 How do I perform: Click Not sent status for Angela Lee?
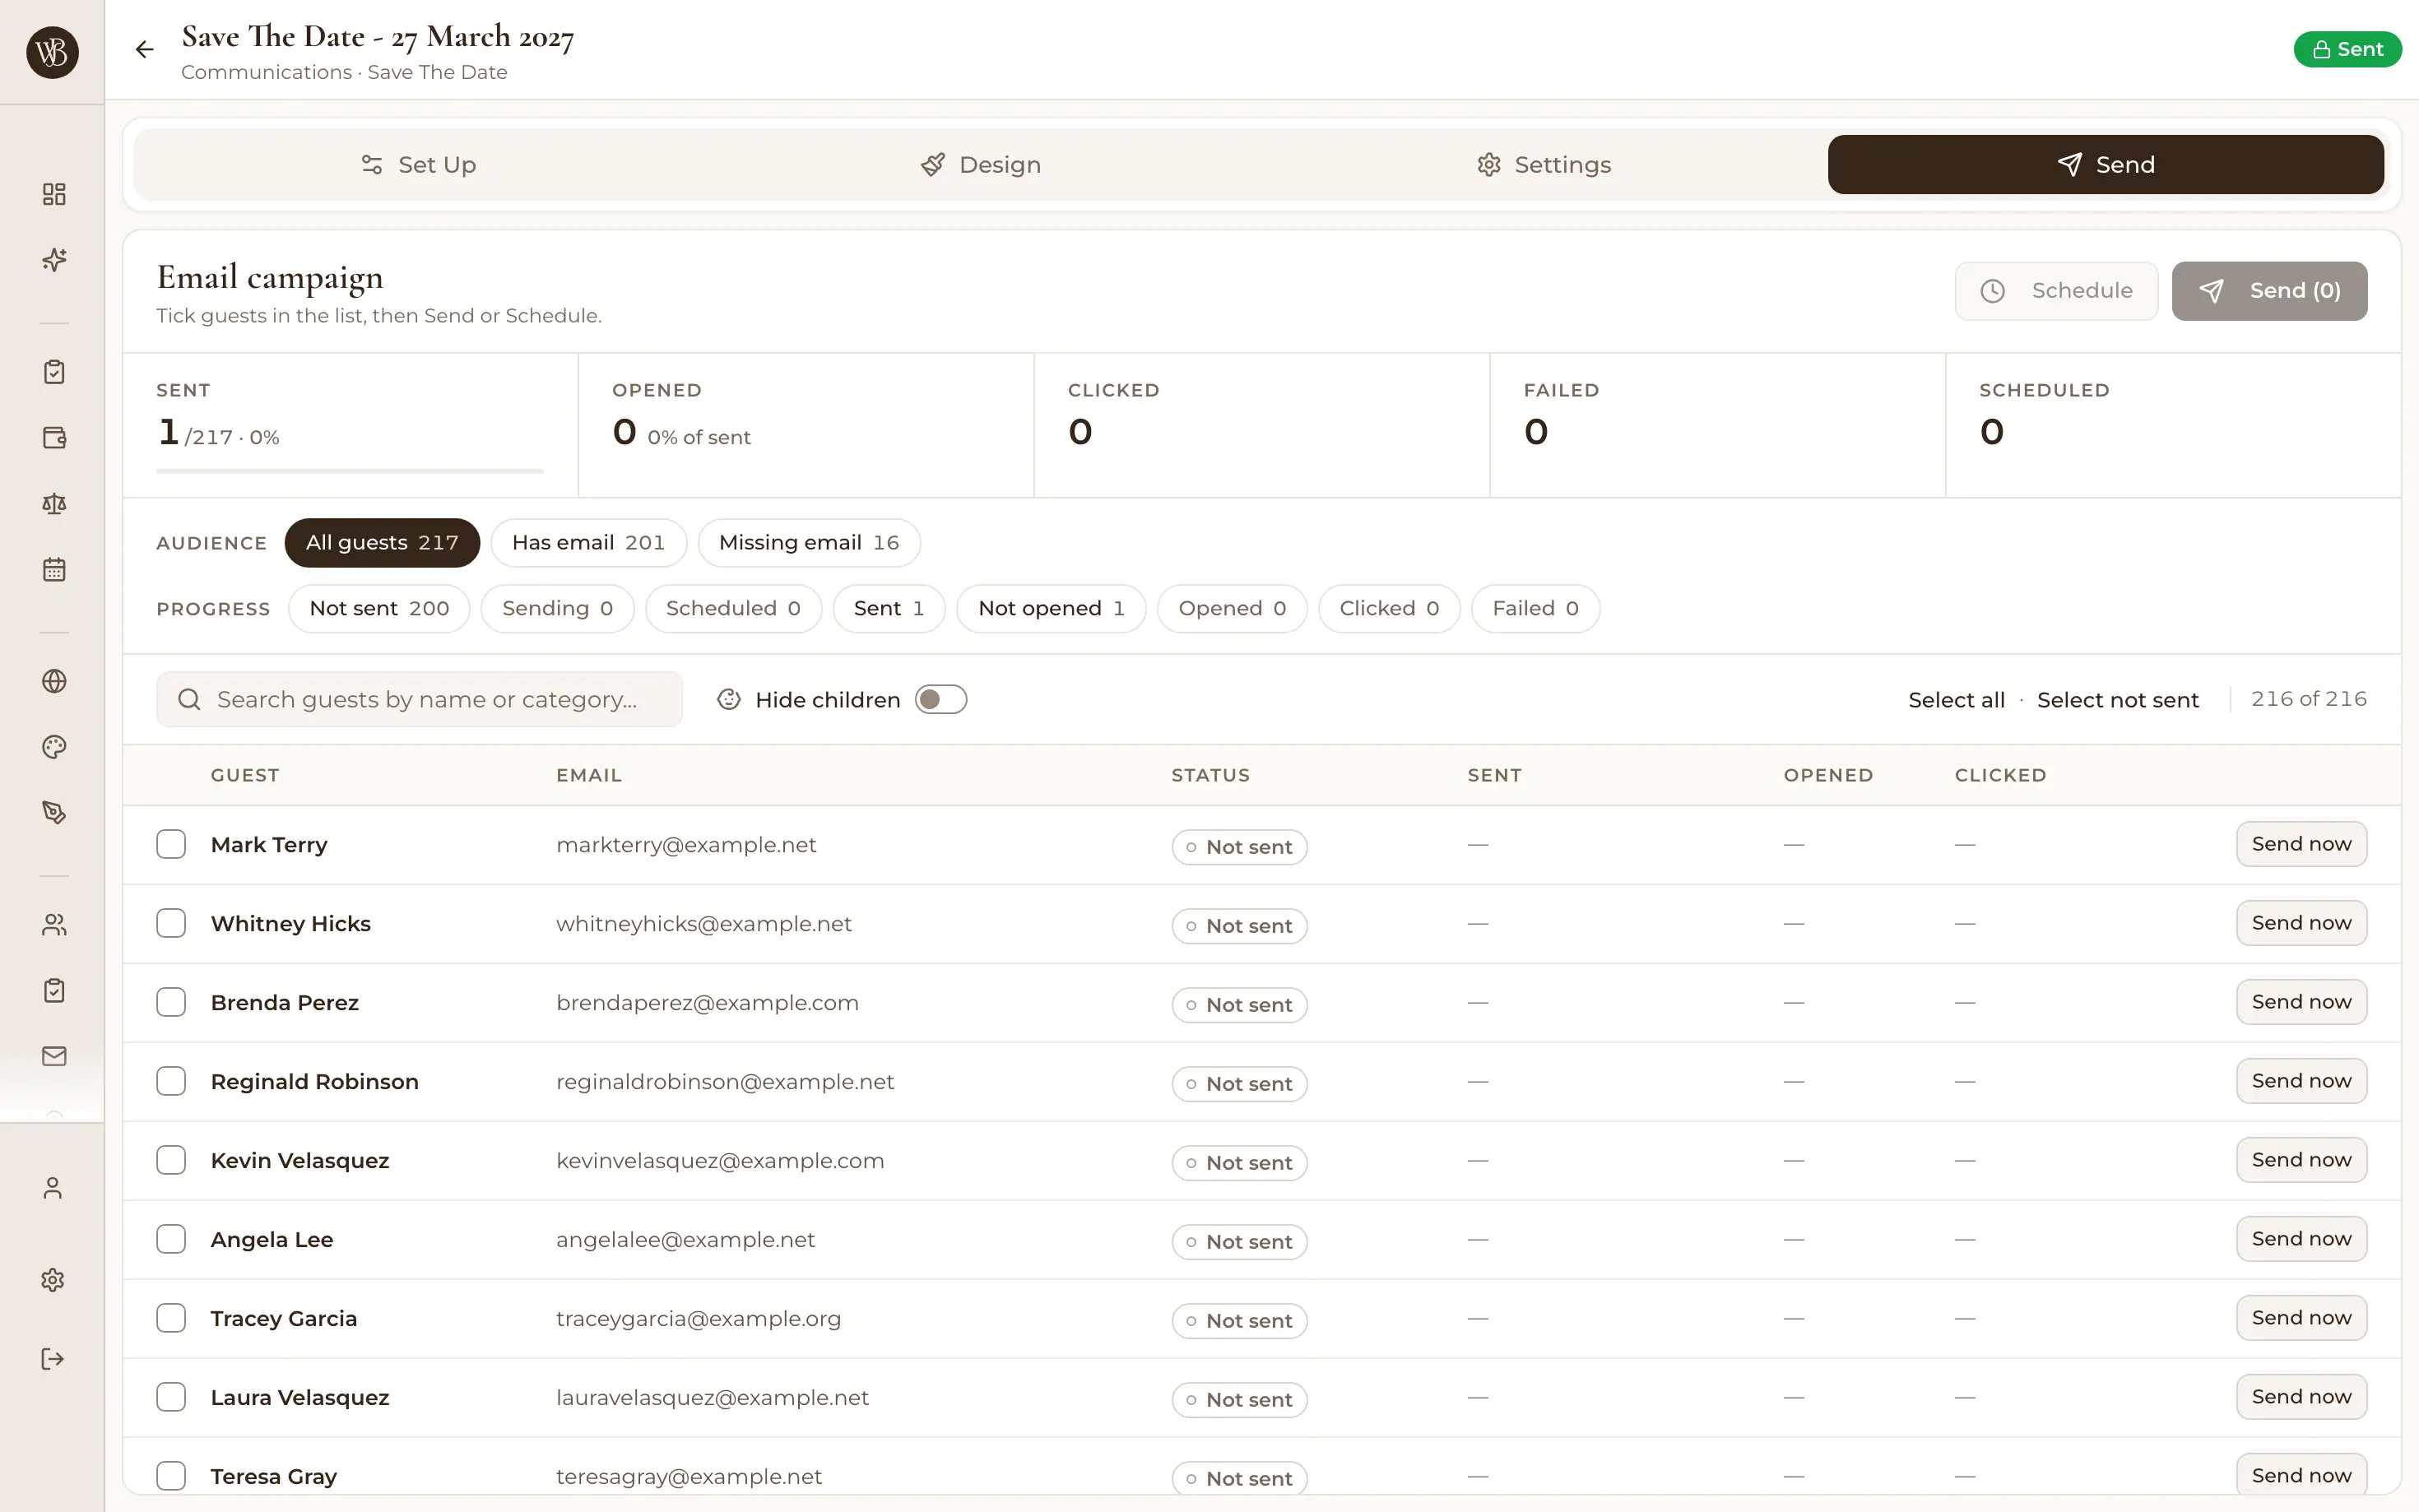[x=1239, y=1242]
